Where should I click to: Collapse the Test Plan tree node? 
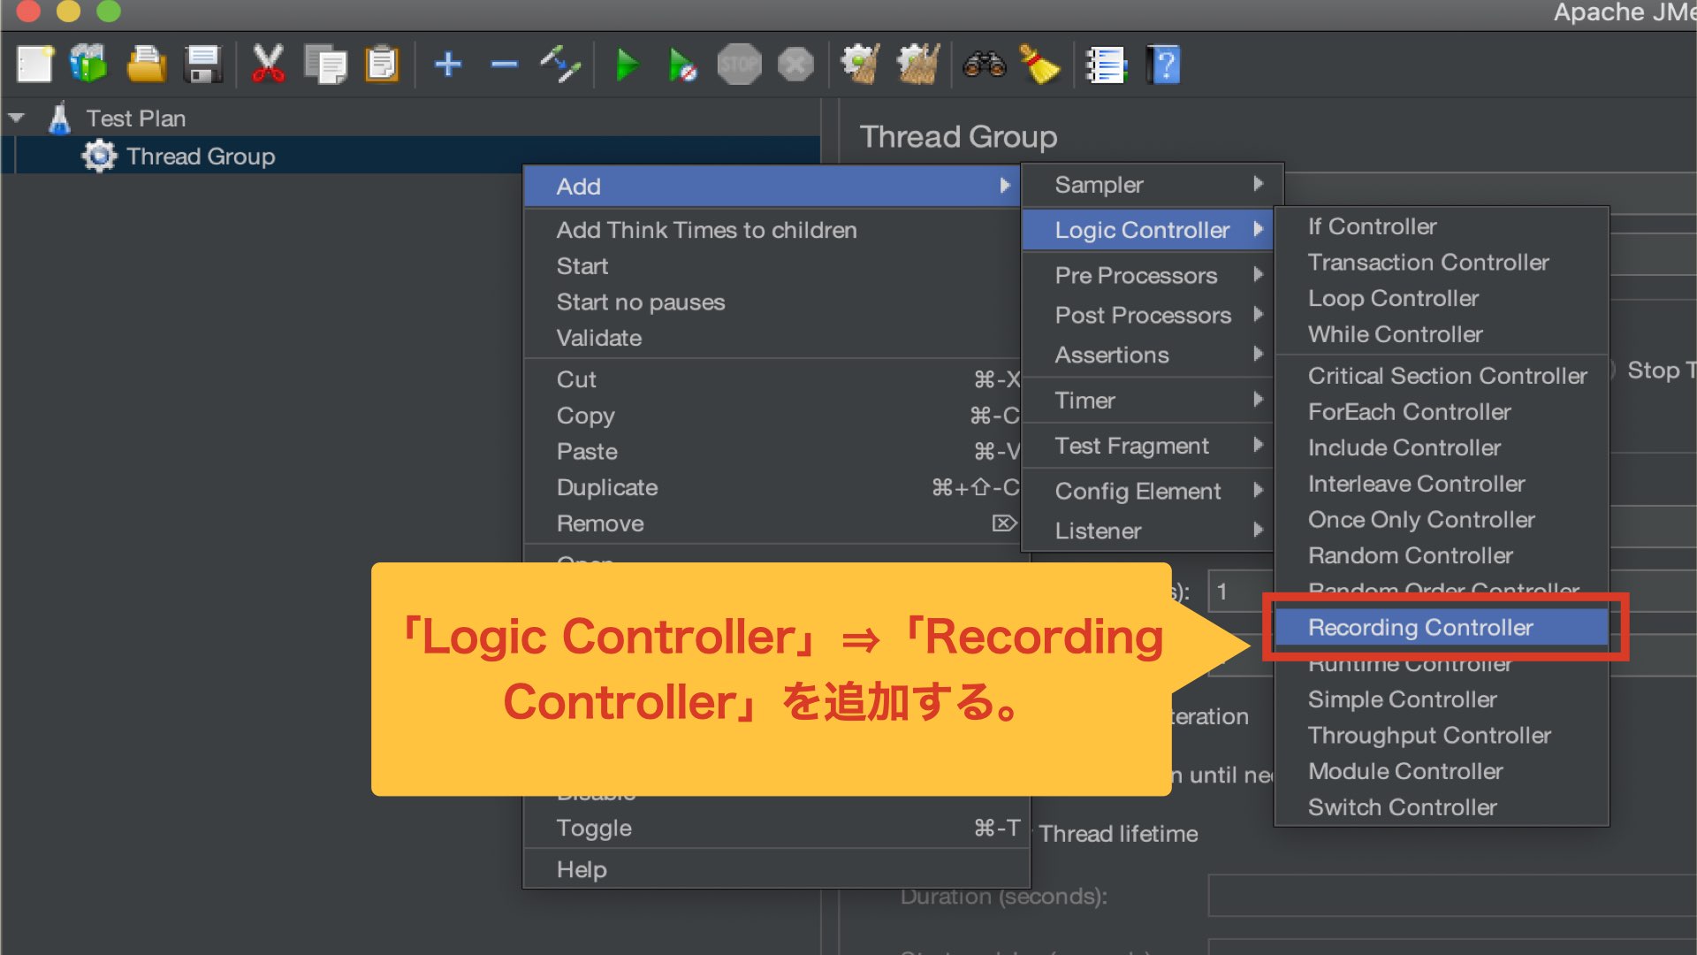pyautogui.click(x=15, y=118)
